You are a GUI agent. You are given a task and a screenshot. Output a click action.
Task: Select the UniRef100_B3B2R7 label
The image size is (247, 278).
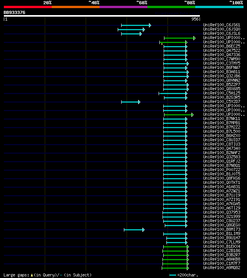222,255
